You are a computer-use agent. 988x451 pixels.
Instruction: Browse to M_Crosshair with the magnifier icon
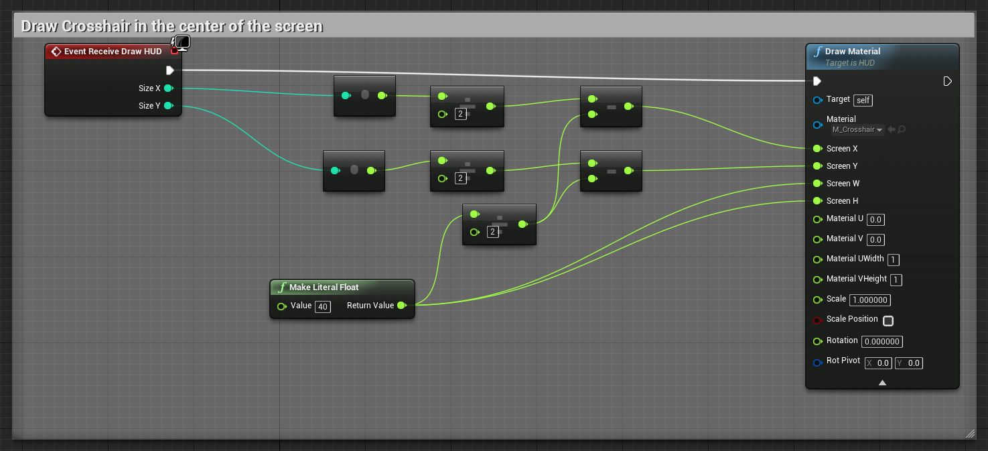point(902,129)
